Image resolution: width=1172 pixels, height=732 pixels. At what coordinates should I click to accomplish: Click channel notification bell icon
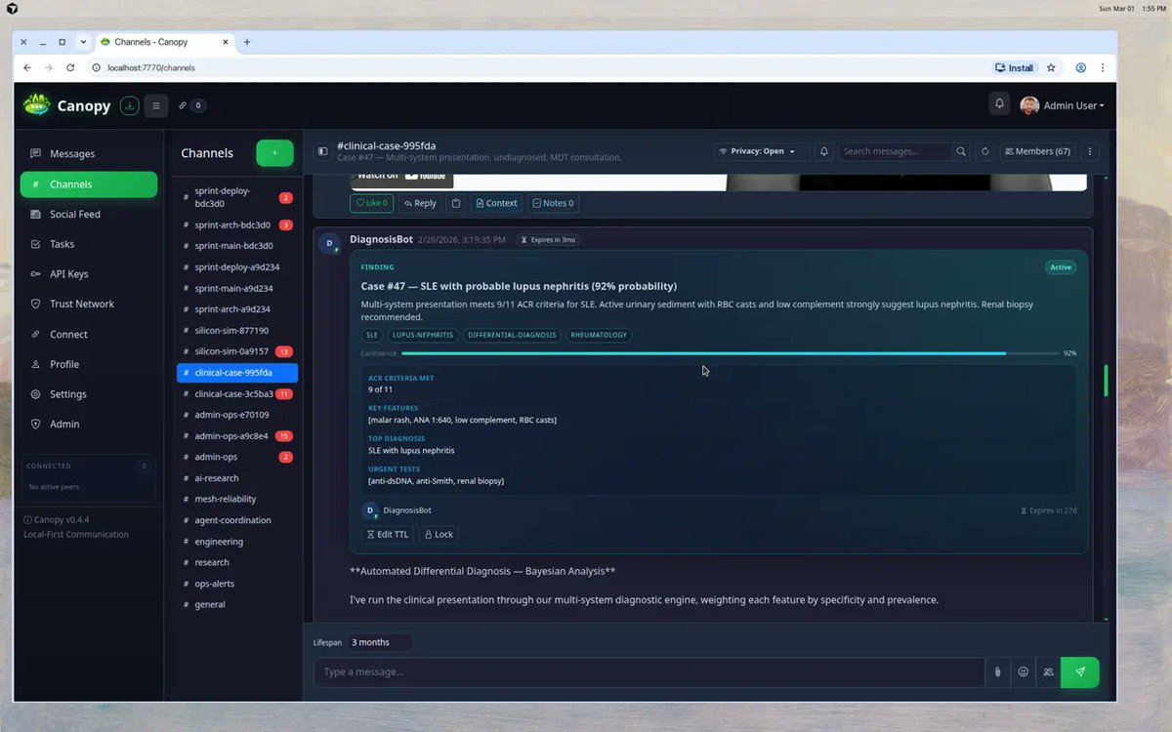[824, 151]
